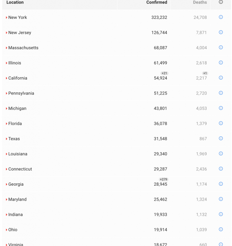This screenshot has height=246, width=232.
Task: Click the info icon in New Jersey row
Action: coord(221,32)
